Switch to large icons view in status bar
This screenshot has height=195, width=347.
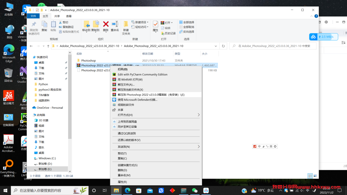[x=315, y=176]
